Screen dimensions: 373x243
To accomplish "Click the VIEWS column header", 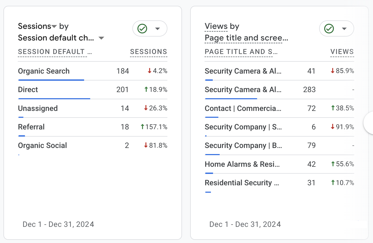I will click(x=342, y=52).
